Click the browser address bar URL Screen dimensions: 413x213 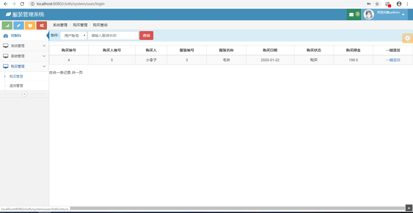(70, 4)
